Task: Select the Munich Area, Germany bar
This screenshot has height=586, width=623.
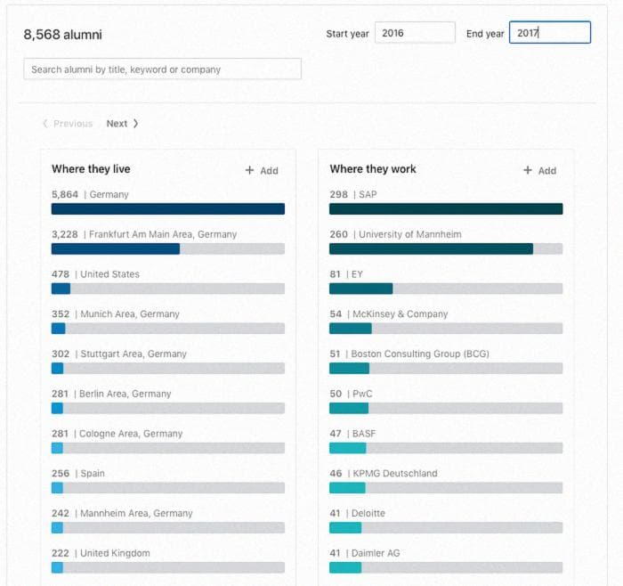Action: pos(168,329)
